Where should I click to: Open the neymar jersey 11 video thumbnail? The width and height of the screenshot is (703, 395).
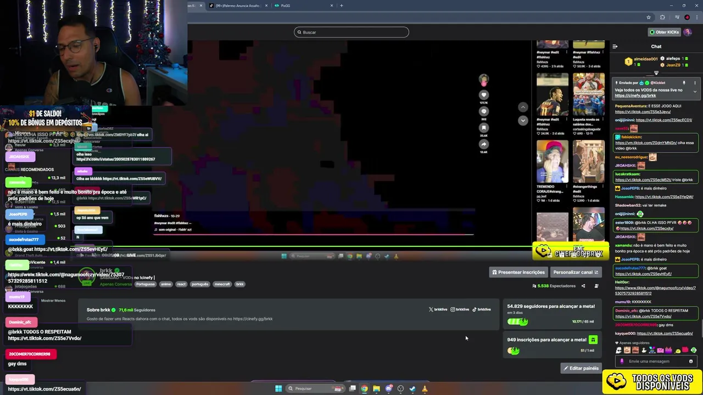[553, 94]
